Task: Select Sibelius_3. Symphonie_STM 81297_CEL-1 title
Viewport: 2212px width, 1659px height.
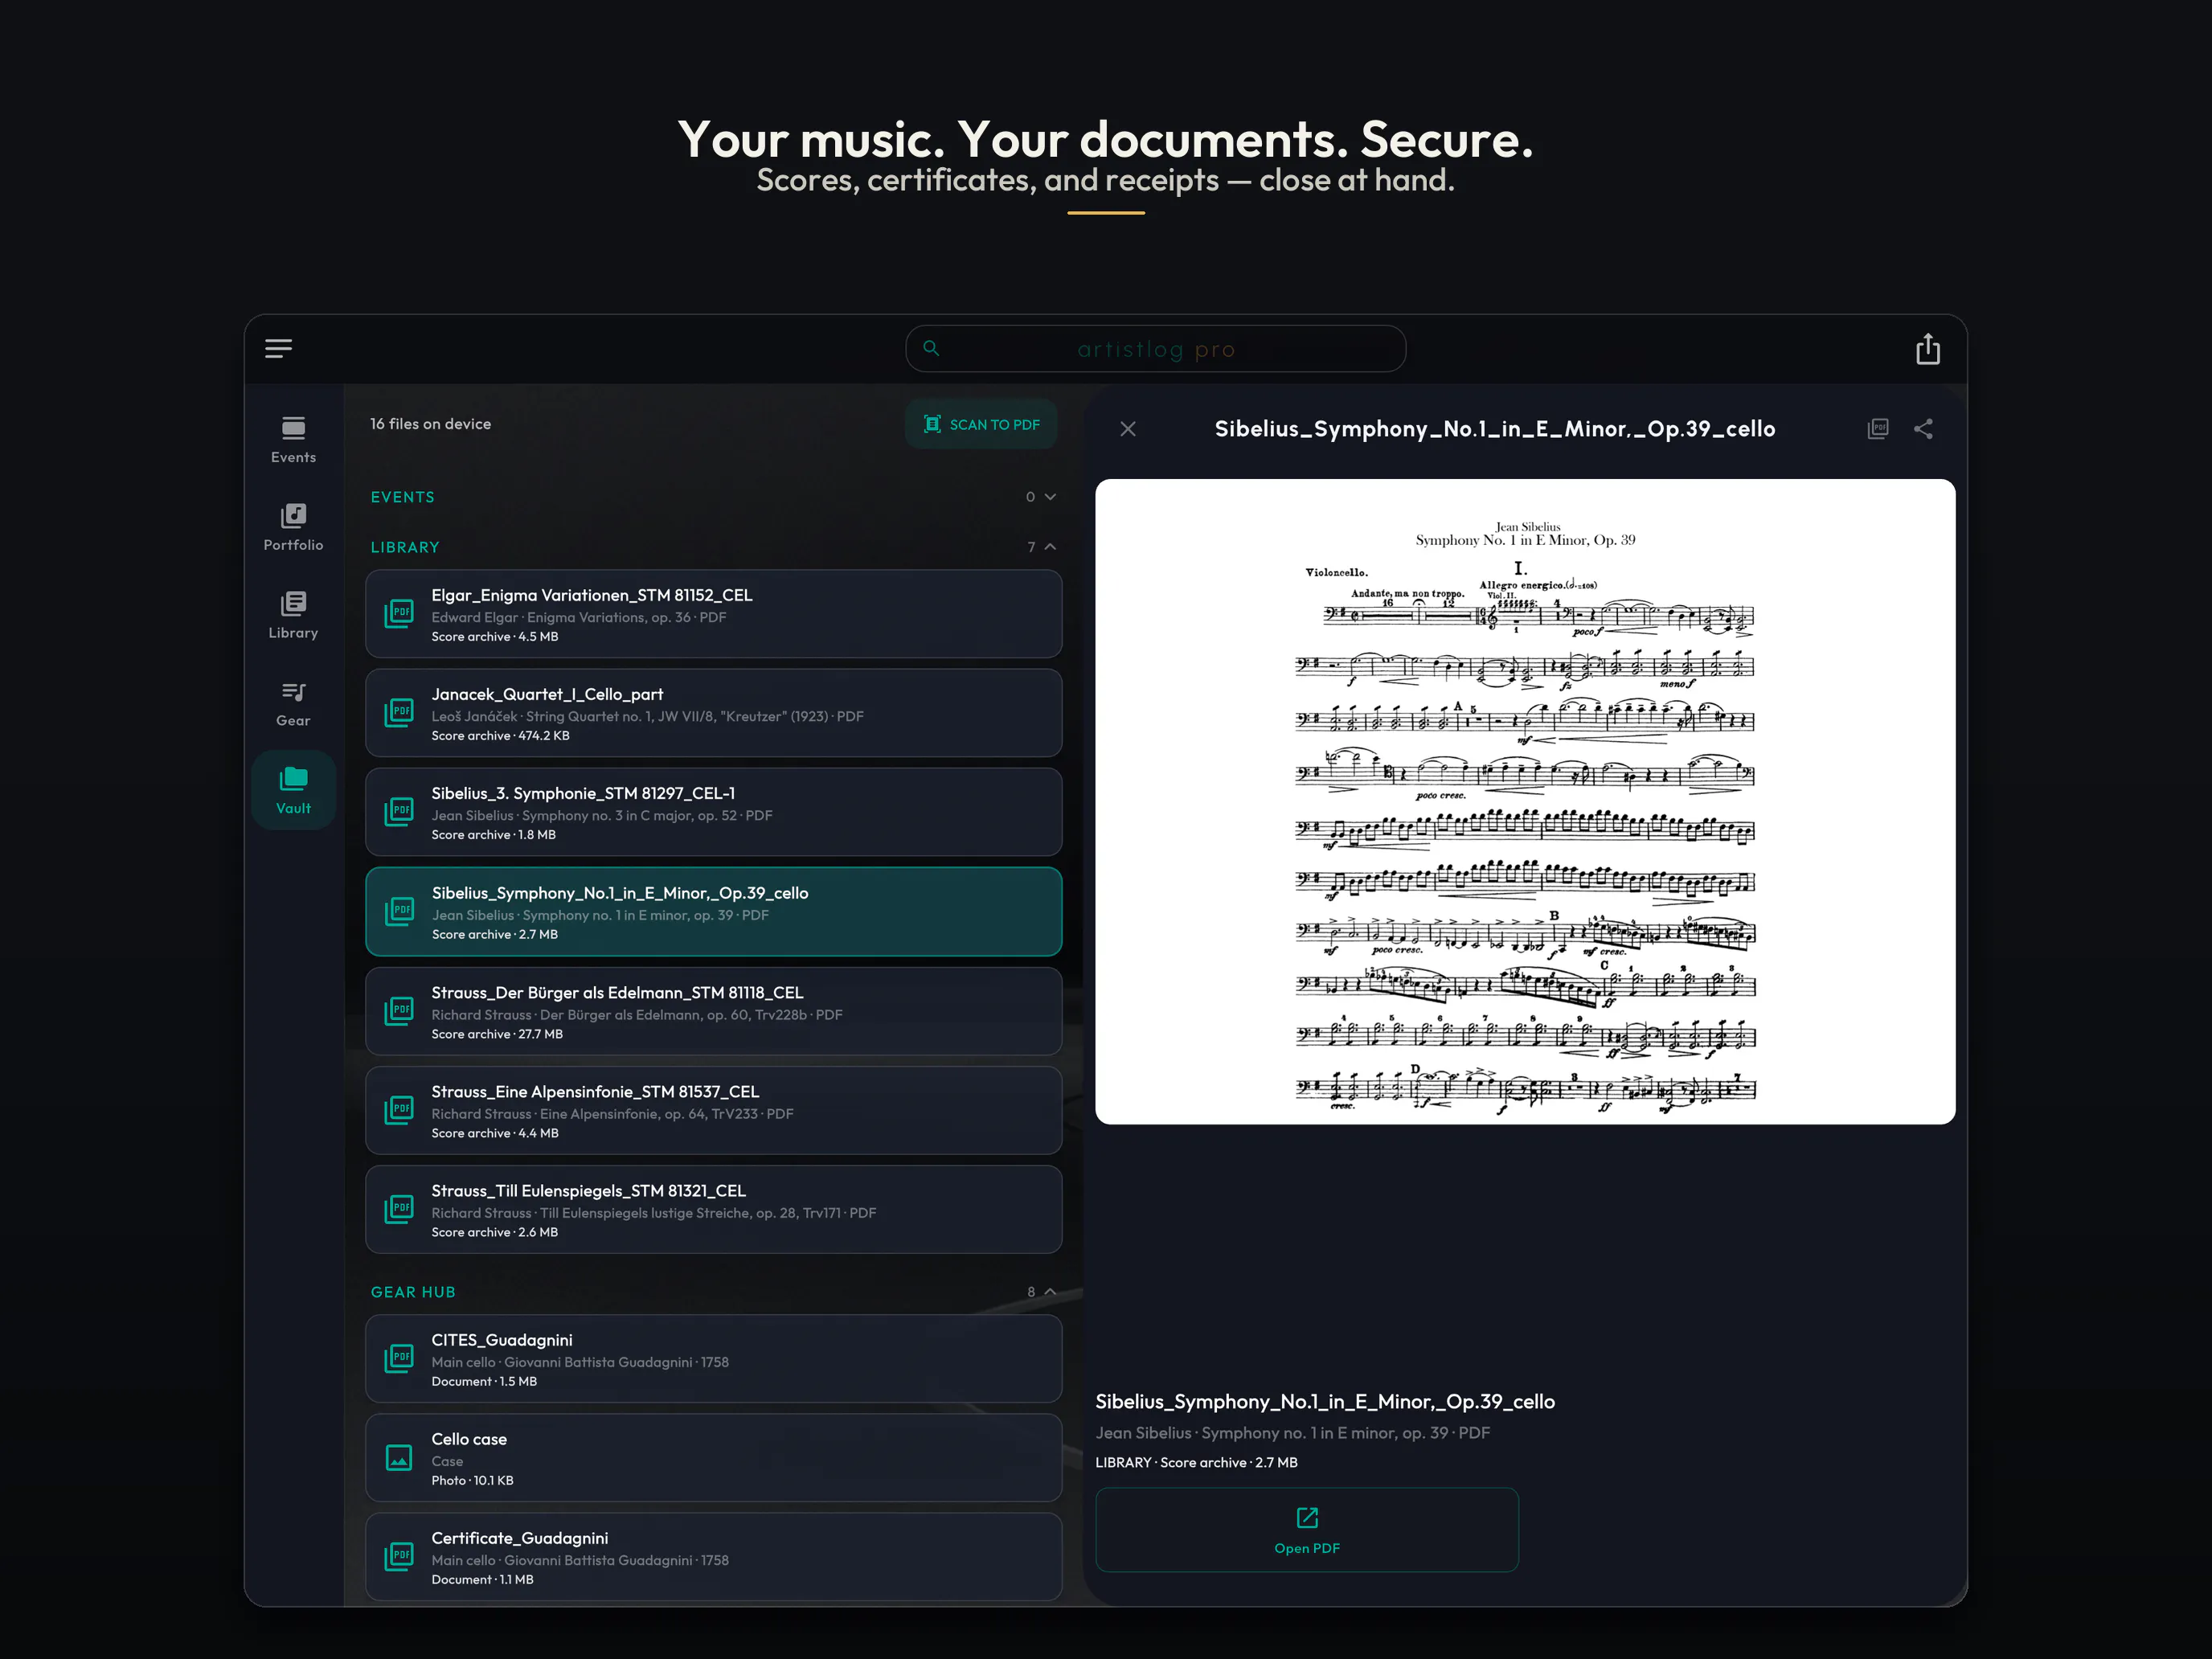Action: (x=583, y=793)
